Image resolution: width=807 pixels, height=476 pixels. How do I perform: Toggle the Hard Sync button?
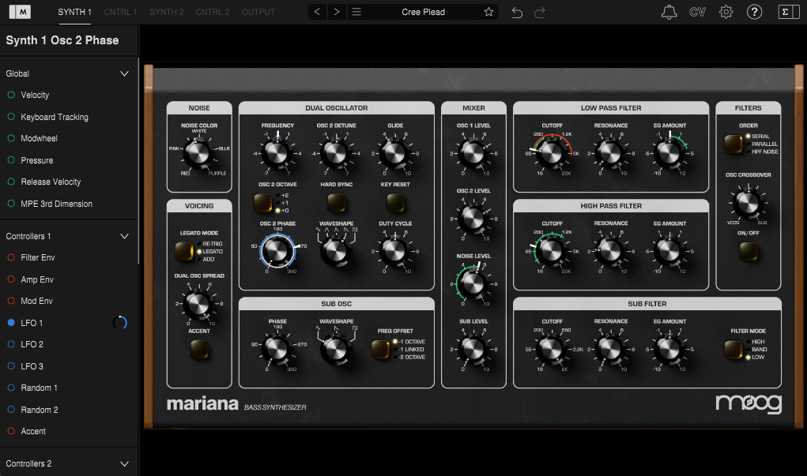(337, 203)
